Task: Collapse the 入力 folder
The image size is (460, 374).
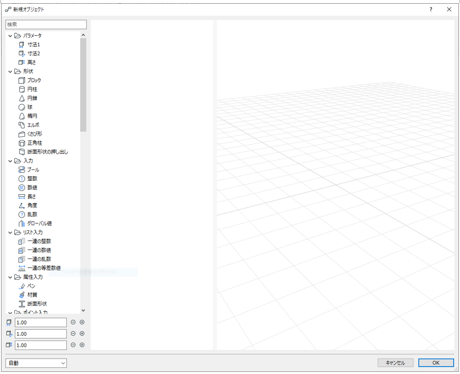Action: pos(10,161)
